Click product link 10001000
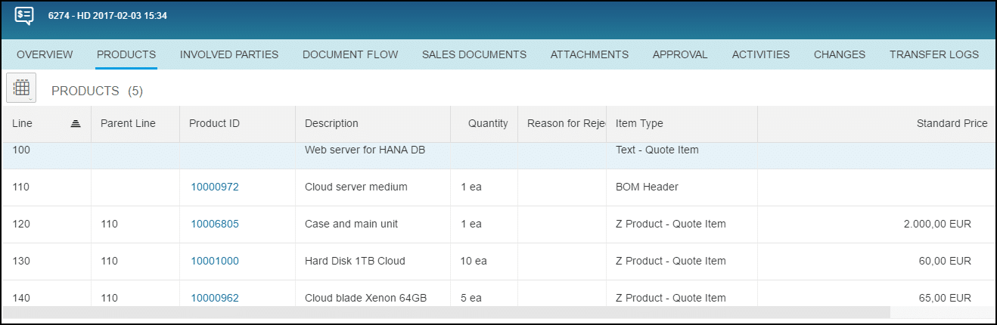 coord(215,261)
